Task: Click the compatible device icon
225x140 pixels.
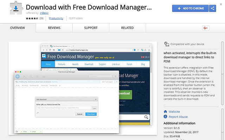Action: pyautogui.click(x=166, y=44)
